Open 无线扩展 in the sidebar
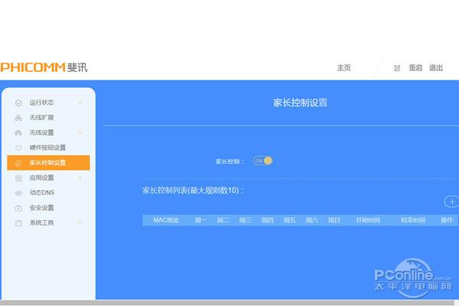Viewport: 459px width, 306px height. click(x=41, y=118)
